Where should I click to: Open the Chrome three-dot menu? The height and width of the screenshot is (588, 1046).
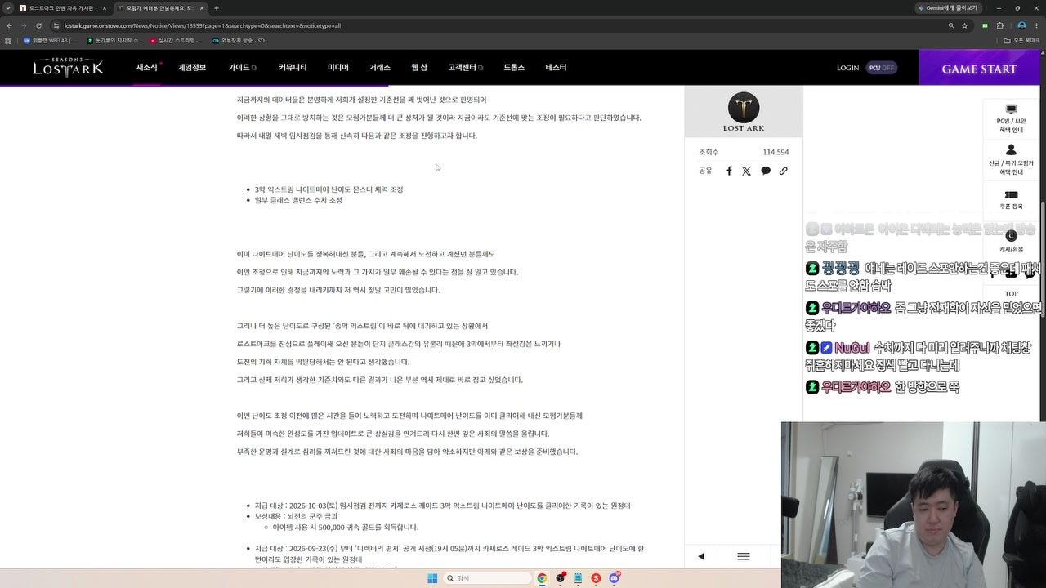click(1037, 25)
